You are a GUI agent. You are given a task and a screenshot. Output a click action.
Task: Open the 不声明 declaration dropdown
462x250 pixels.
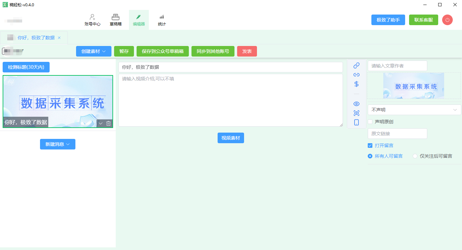pyautogui.click(x=414, y=110)
